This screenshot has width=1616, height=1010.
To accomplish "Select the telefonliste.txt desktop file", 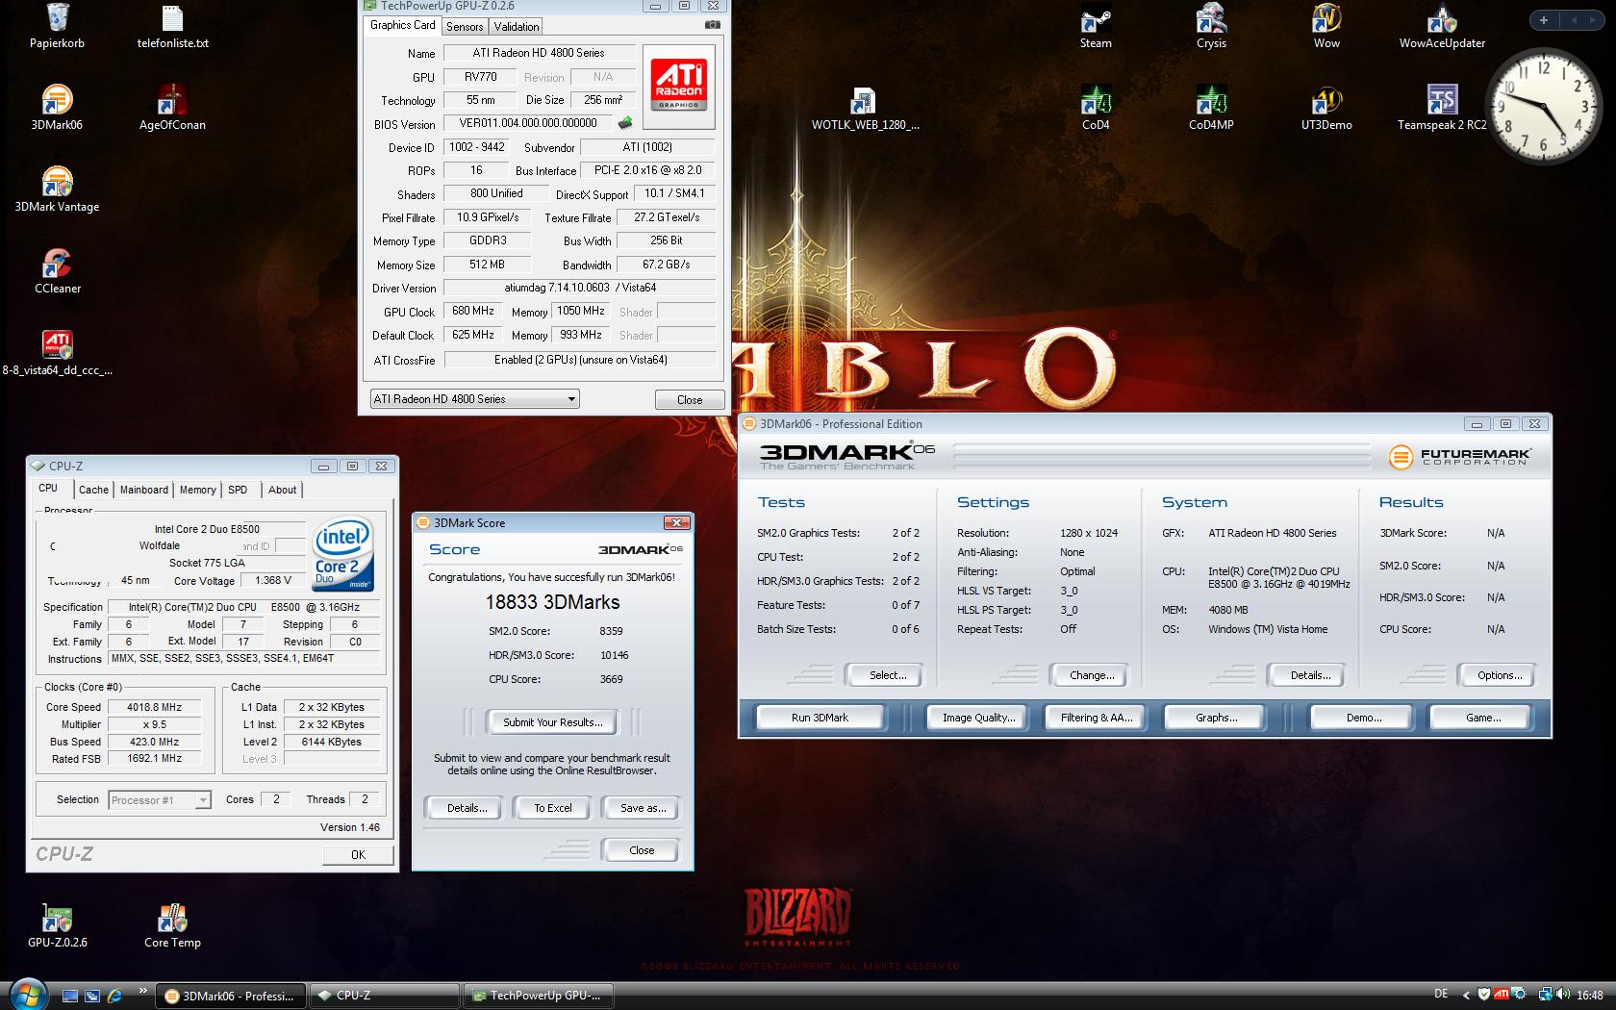I will pyautogui.click(x=172, y=26).
